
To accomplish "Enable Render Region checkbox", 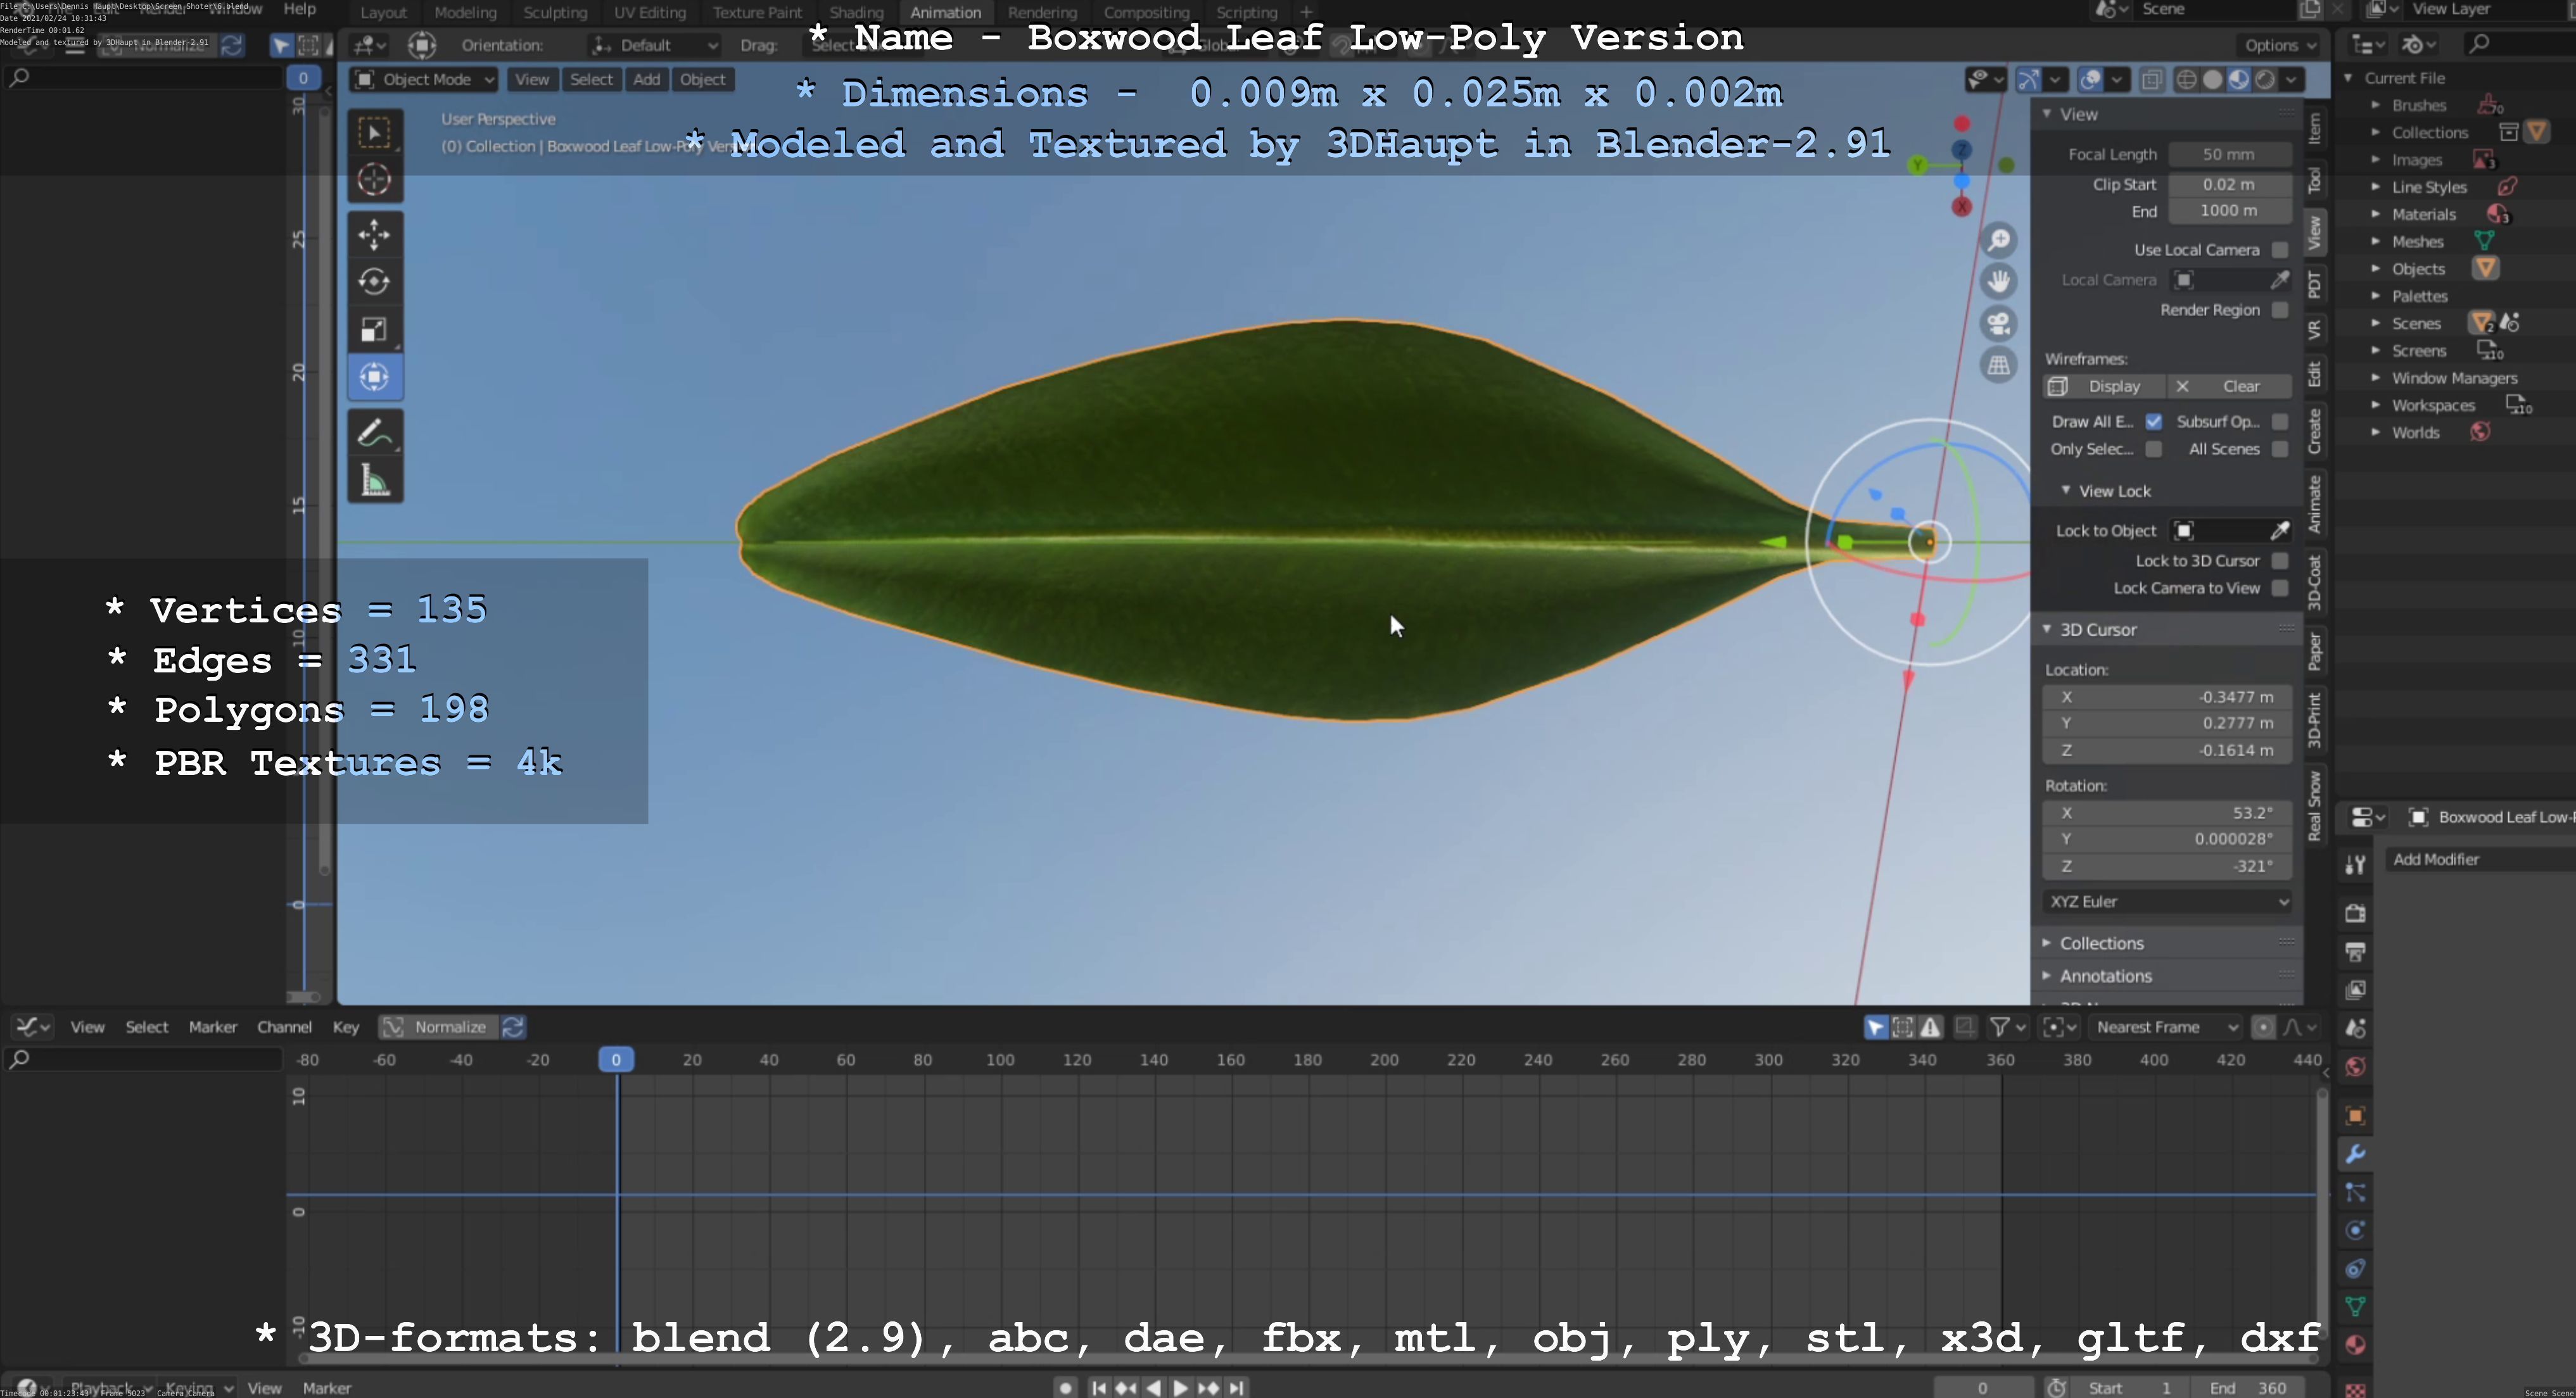I will click(x=2280, y=310).
